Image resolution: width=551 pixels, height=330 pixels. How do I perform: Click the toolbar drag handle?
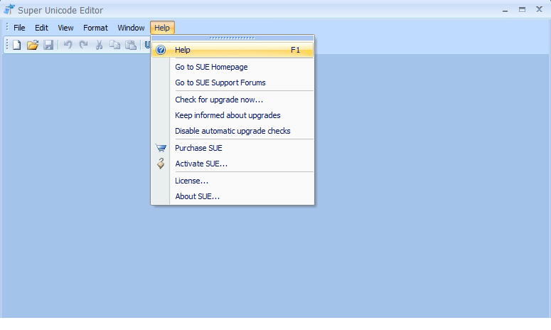[x=7, y=45]
